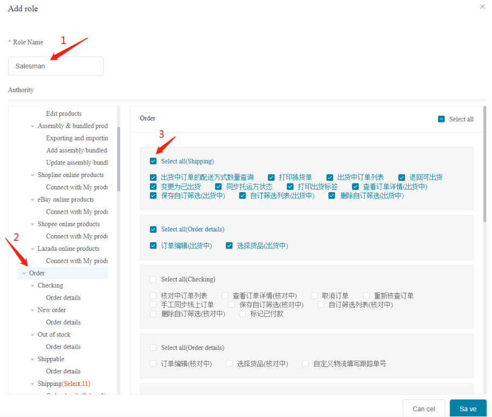The width and height of the screenshot is (492, 417).
Task: Uncheck 退回可出货 checkbox
Action: click(401, 178)
